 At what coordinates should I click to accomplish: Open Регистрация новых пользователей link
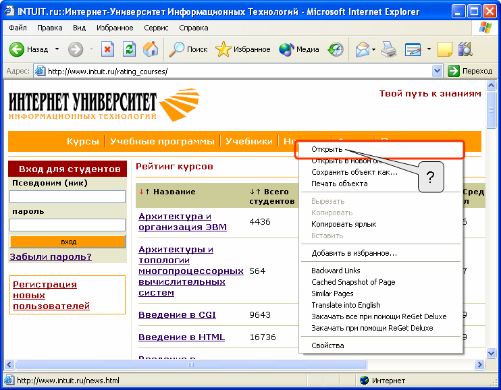tap(51, 295)
